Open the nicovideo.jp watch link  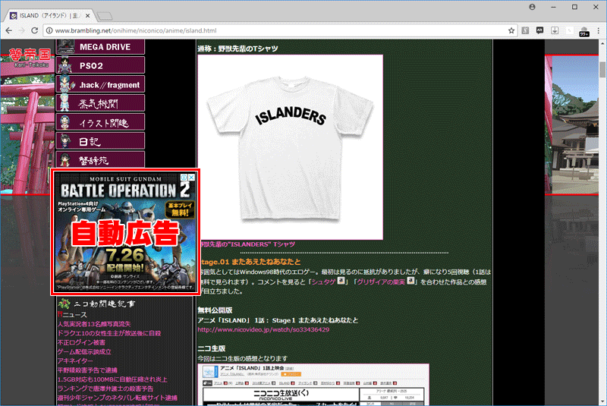[263, 330]
